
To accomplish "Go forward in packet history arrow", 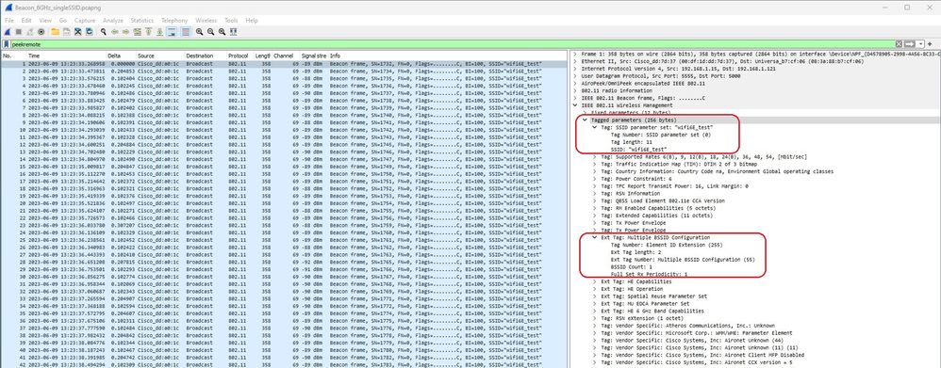I will click(x=126, y=31).
